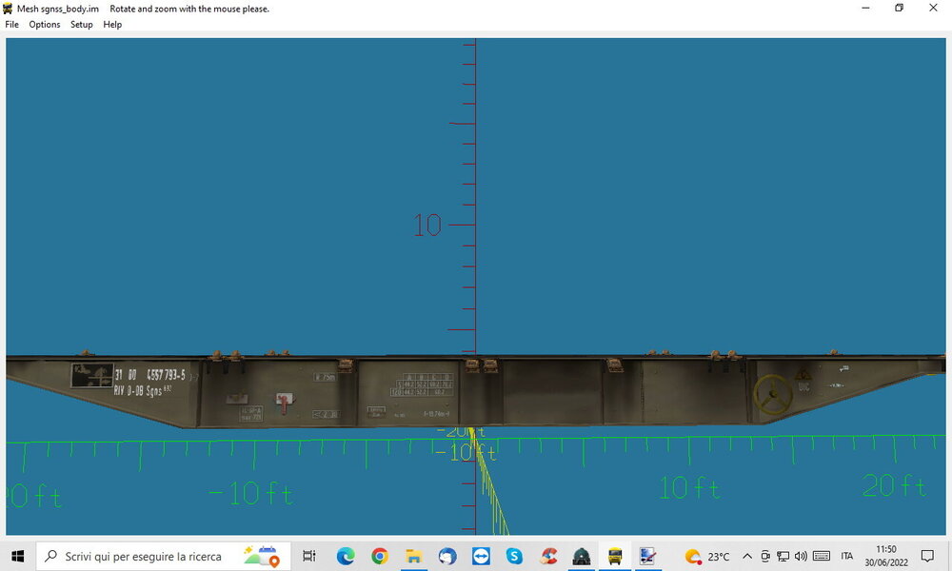This screenshot has height=571, width=952.
Task: Click the yellow handbrake wheel on the wagon
Action: (x=772, y=394)
